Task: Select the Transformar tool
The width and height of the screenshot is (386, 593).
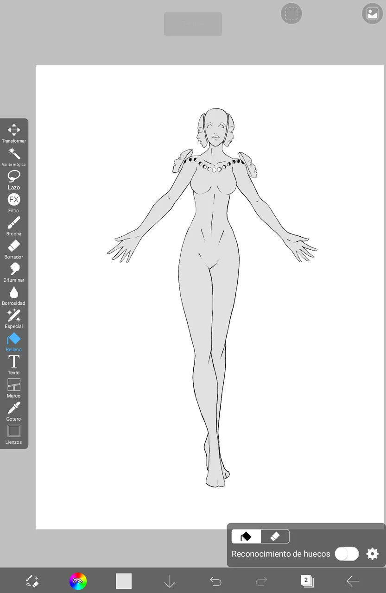Action: pos(14,133)
